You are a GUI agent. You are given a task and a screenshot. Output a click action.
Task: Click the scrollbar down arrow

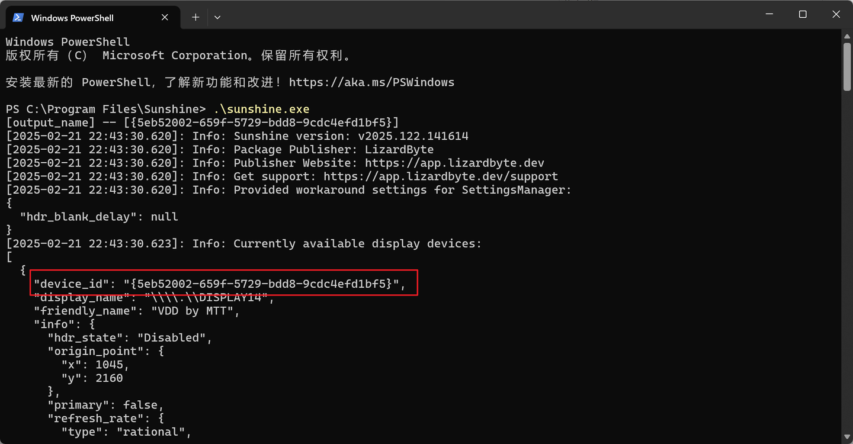(846, 437)
